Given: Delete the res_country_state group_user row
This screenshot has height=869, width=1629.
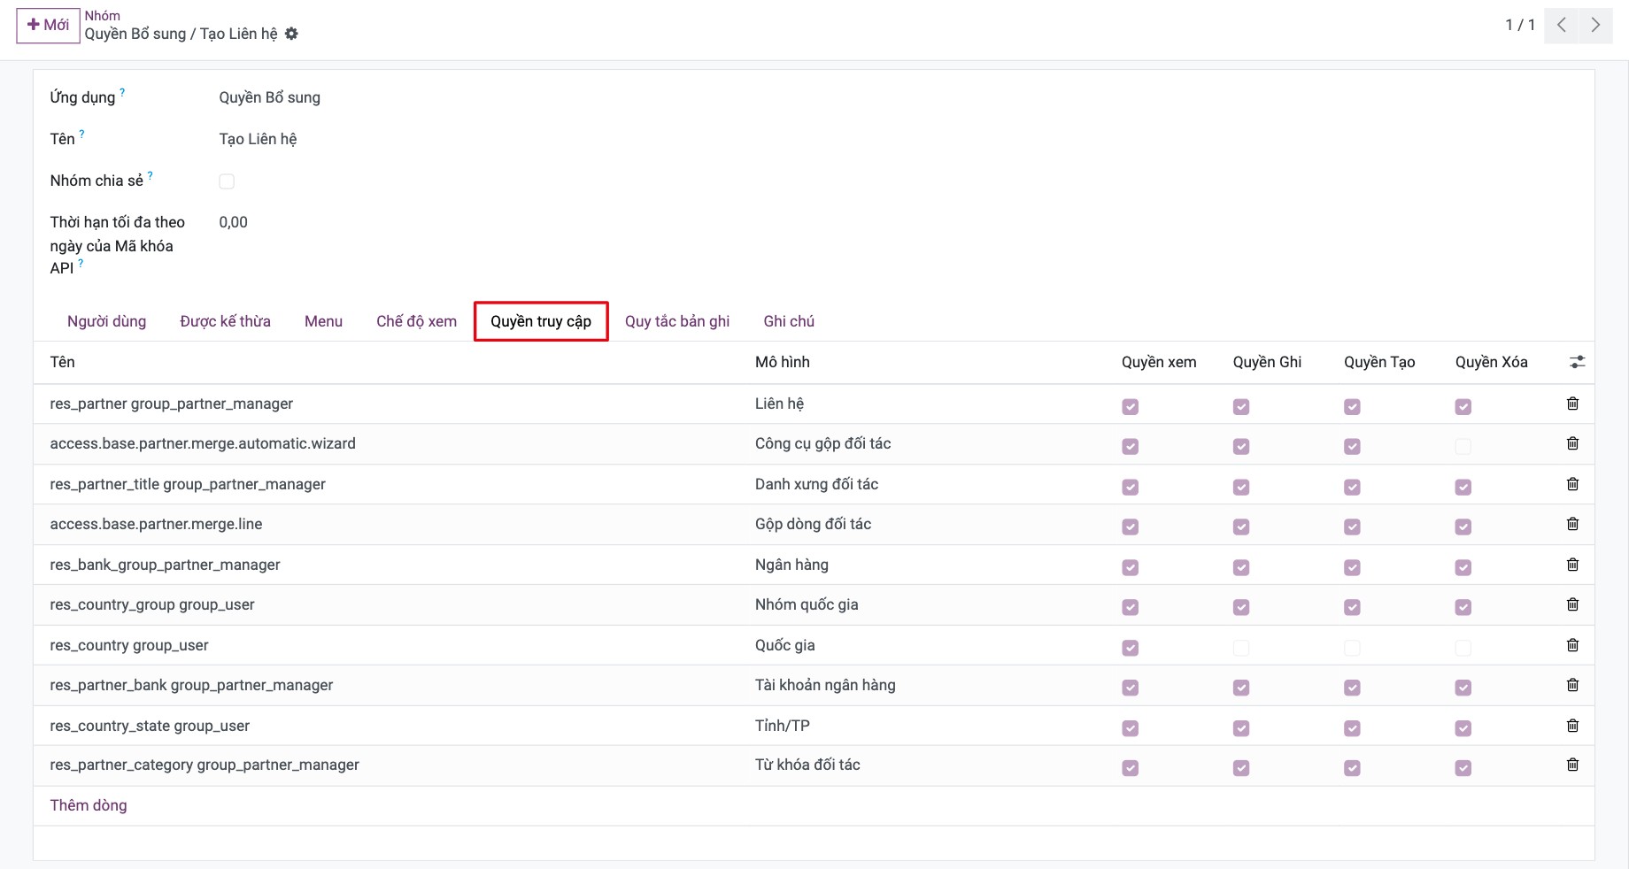Looking at the screenshot, I should 1572,726.
